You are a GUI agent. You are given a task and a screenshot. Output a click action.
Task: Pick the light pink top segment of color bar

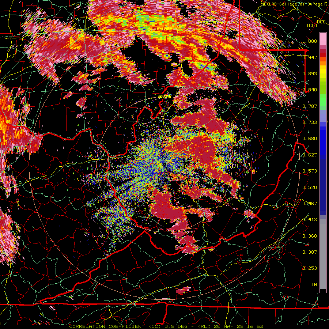(323, 39)
